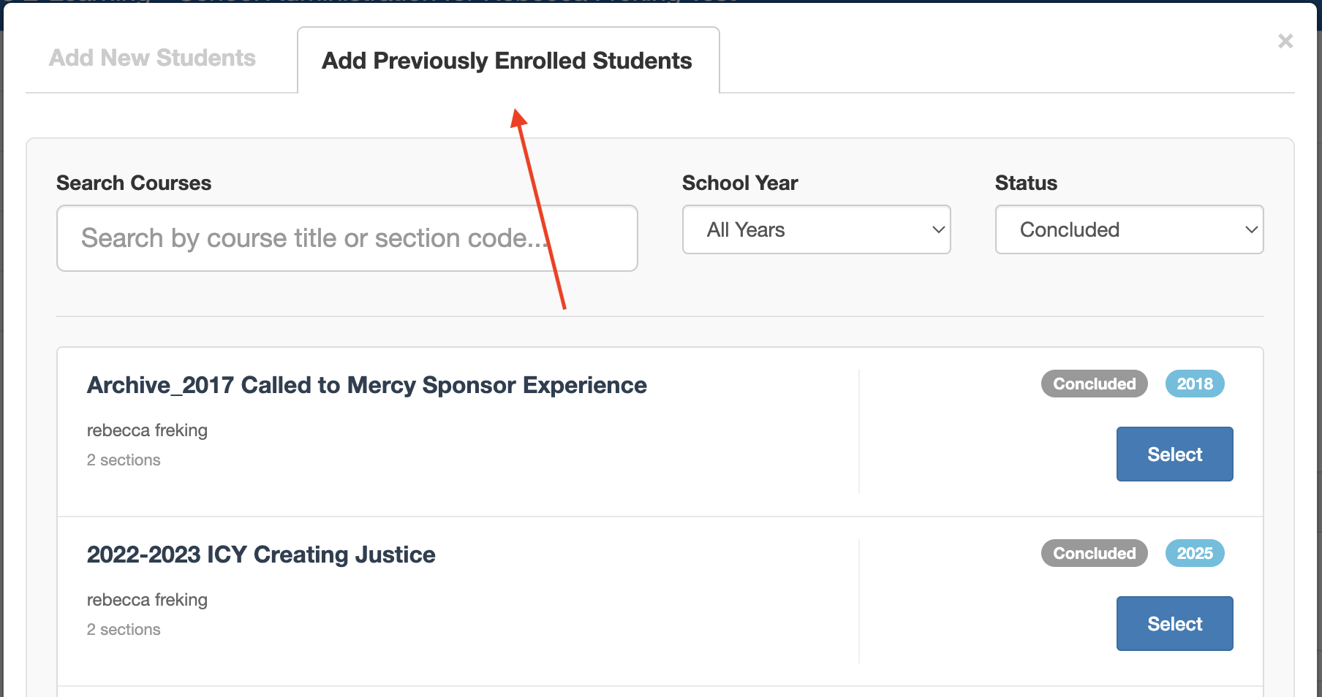
Task: Change Status from Concluded to another option
Action: (1128, 229)
